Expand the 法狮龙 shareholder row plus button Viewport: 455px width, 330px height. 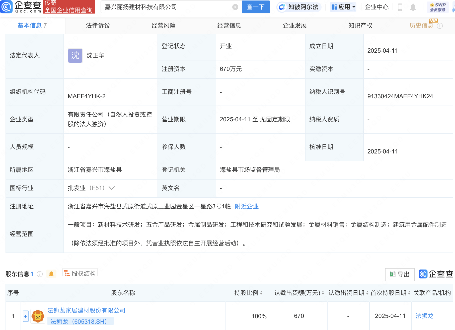25,316
